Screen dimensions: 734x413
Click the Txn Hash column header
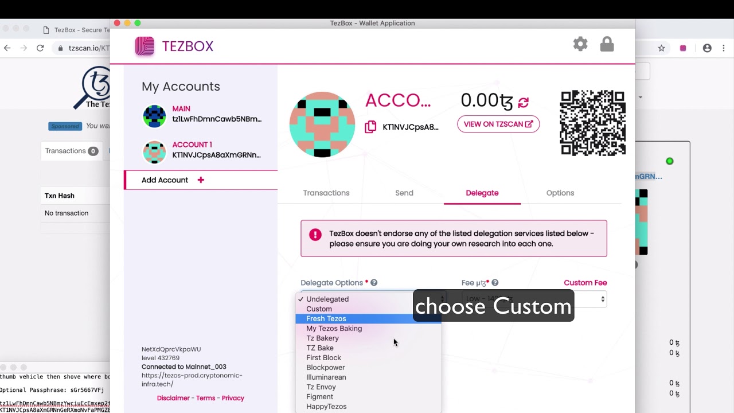click(x=60, y=196)
